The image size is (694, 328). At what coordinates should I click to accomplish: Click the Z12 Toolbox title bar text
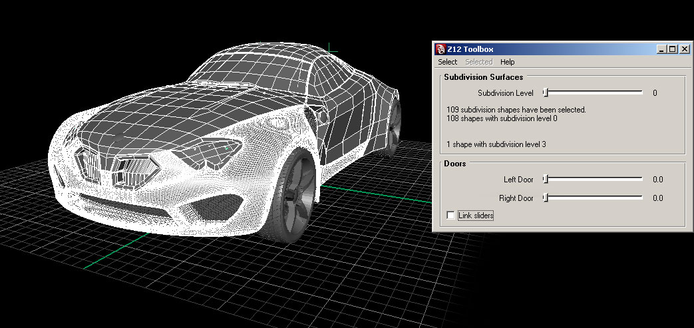(x=470, y=49)
